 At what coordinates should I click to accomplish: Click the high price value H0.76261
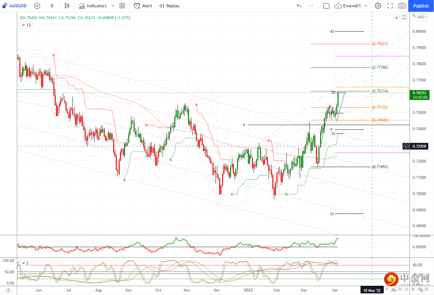click(x=48, y=18)
